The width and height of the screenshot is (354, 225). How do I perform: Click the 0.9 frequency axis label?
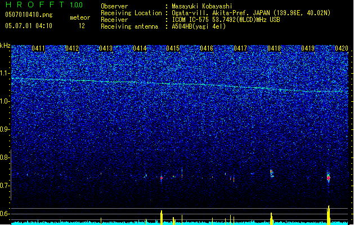[x=5, y=129]
